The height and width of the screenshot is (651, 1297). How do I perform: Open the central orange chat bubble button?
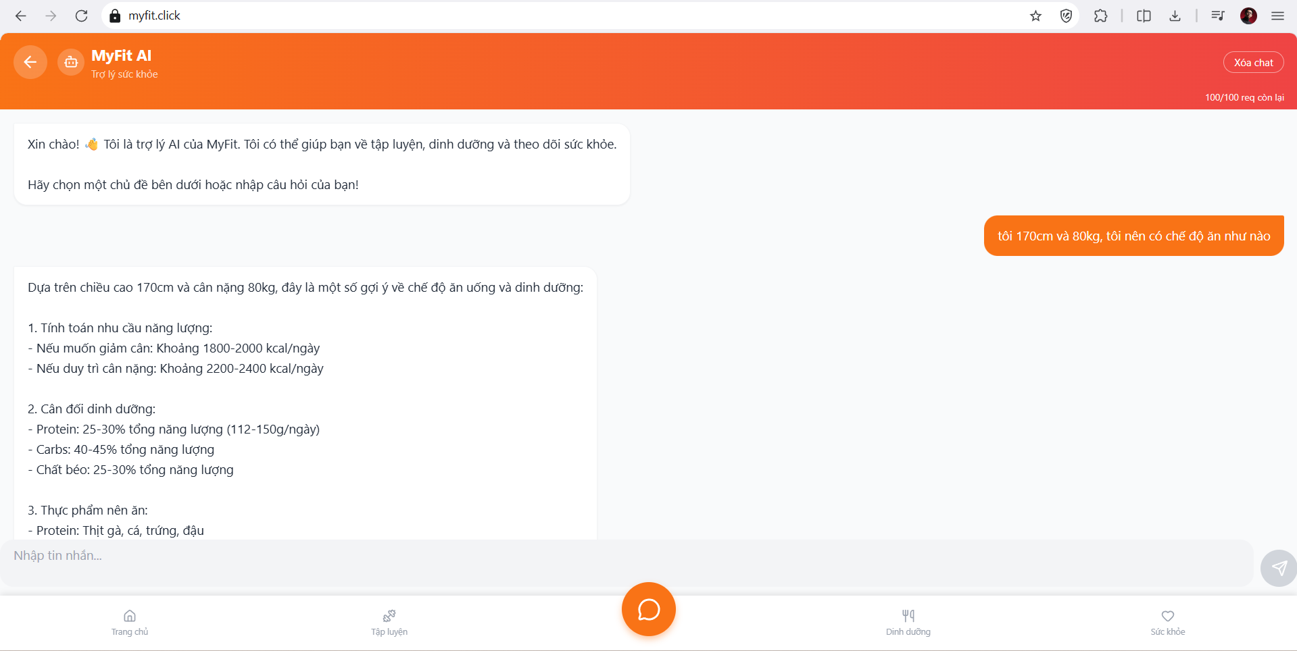coord(648,609)
